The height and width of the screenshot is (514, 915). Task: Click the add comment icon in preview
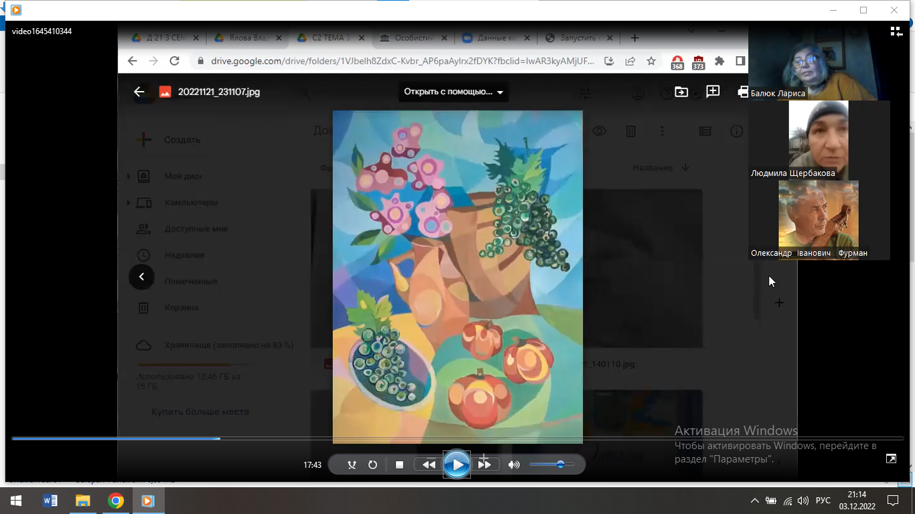713,92
